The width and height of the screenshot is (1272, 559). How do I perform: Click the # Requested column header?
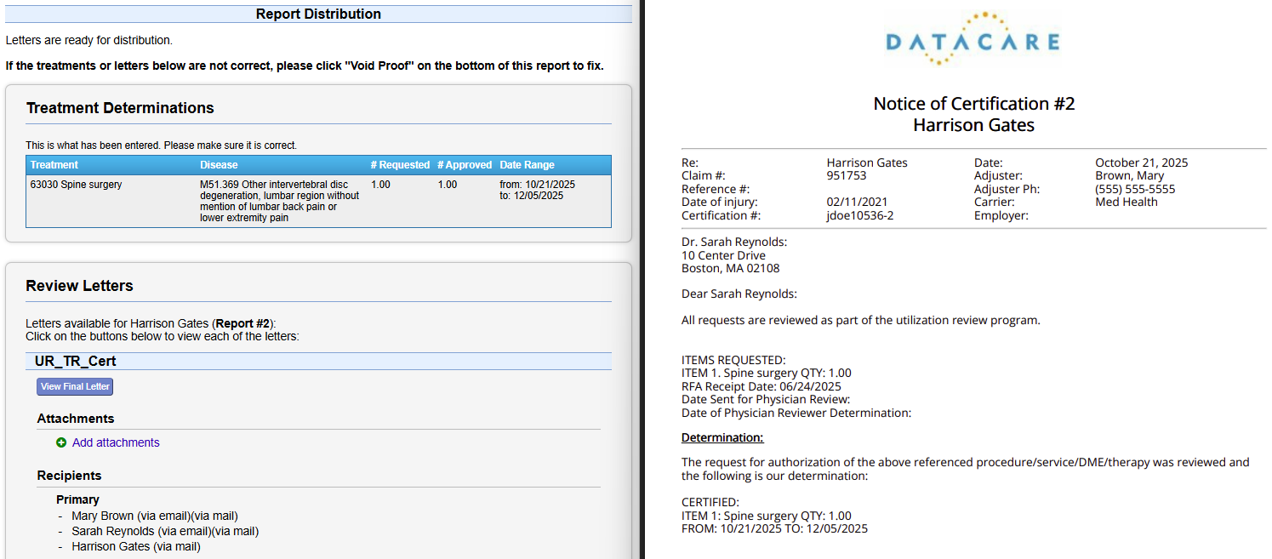pyautogui.click(x=400, y=164)
